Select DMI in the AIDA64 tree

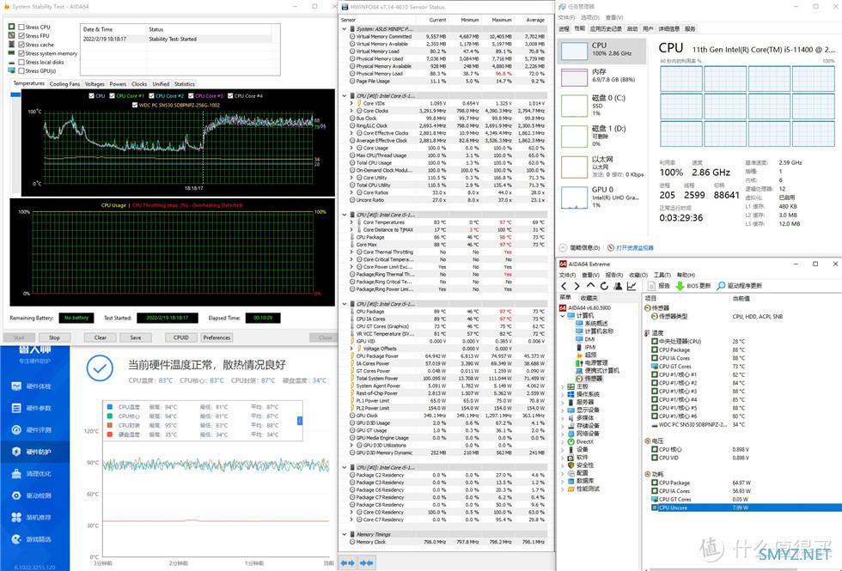[586, 339]
